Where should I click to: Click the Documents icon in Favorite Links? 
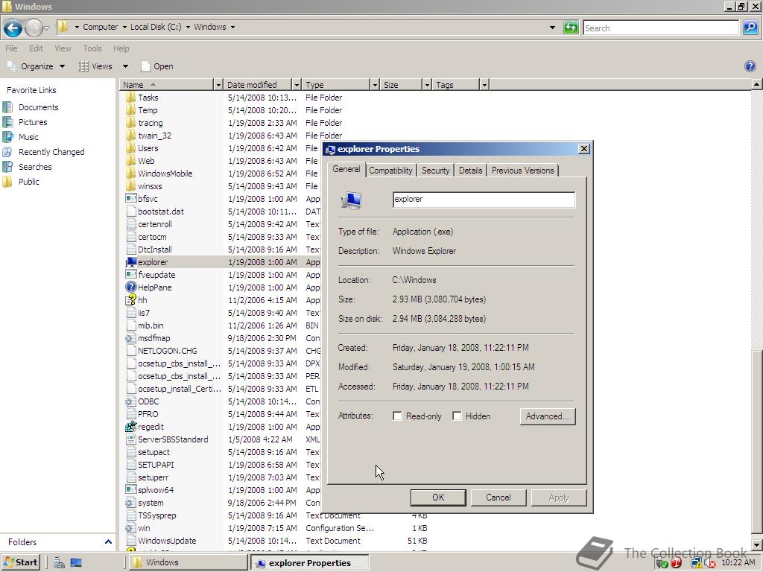[7, 107]
